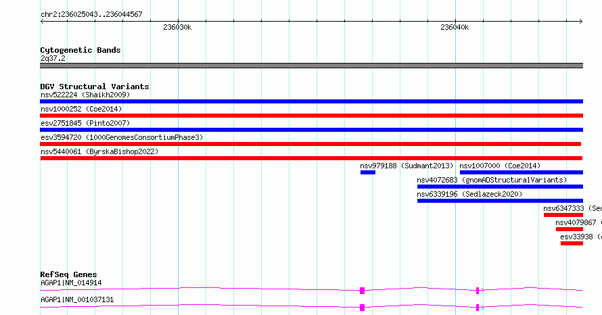Open the esv2751845 (Pinto2007) label
The height and width of the screenshot is (315, 602).
85,123
